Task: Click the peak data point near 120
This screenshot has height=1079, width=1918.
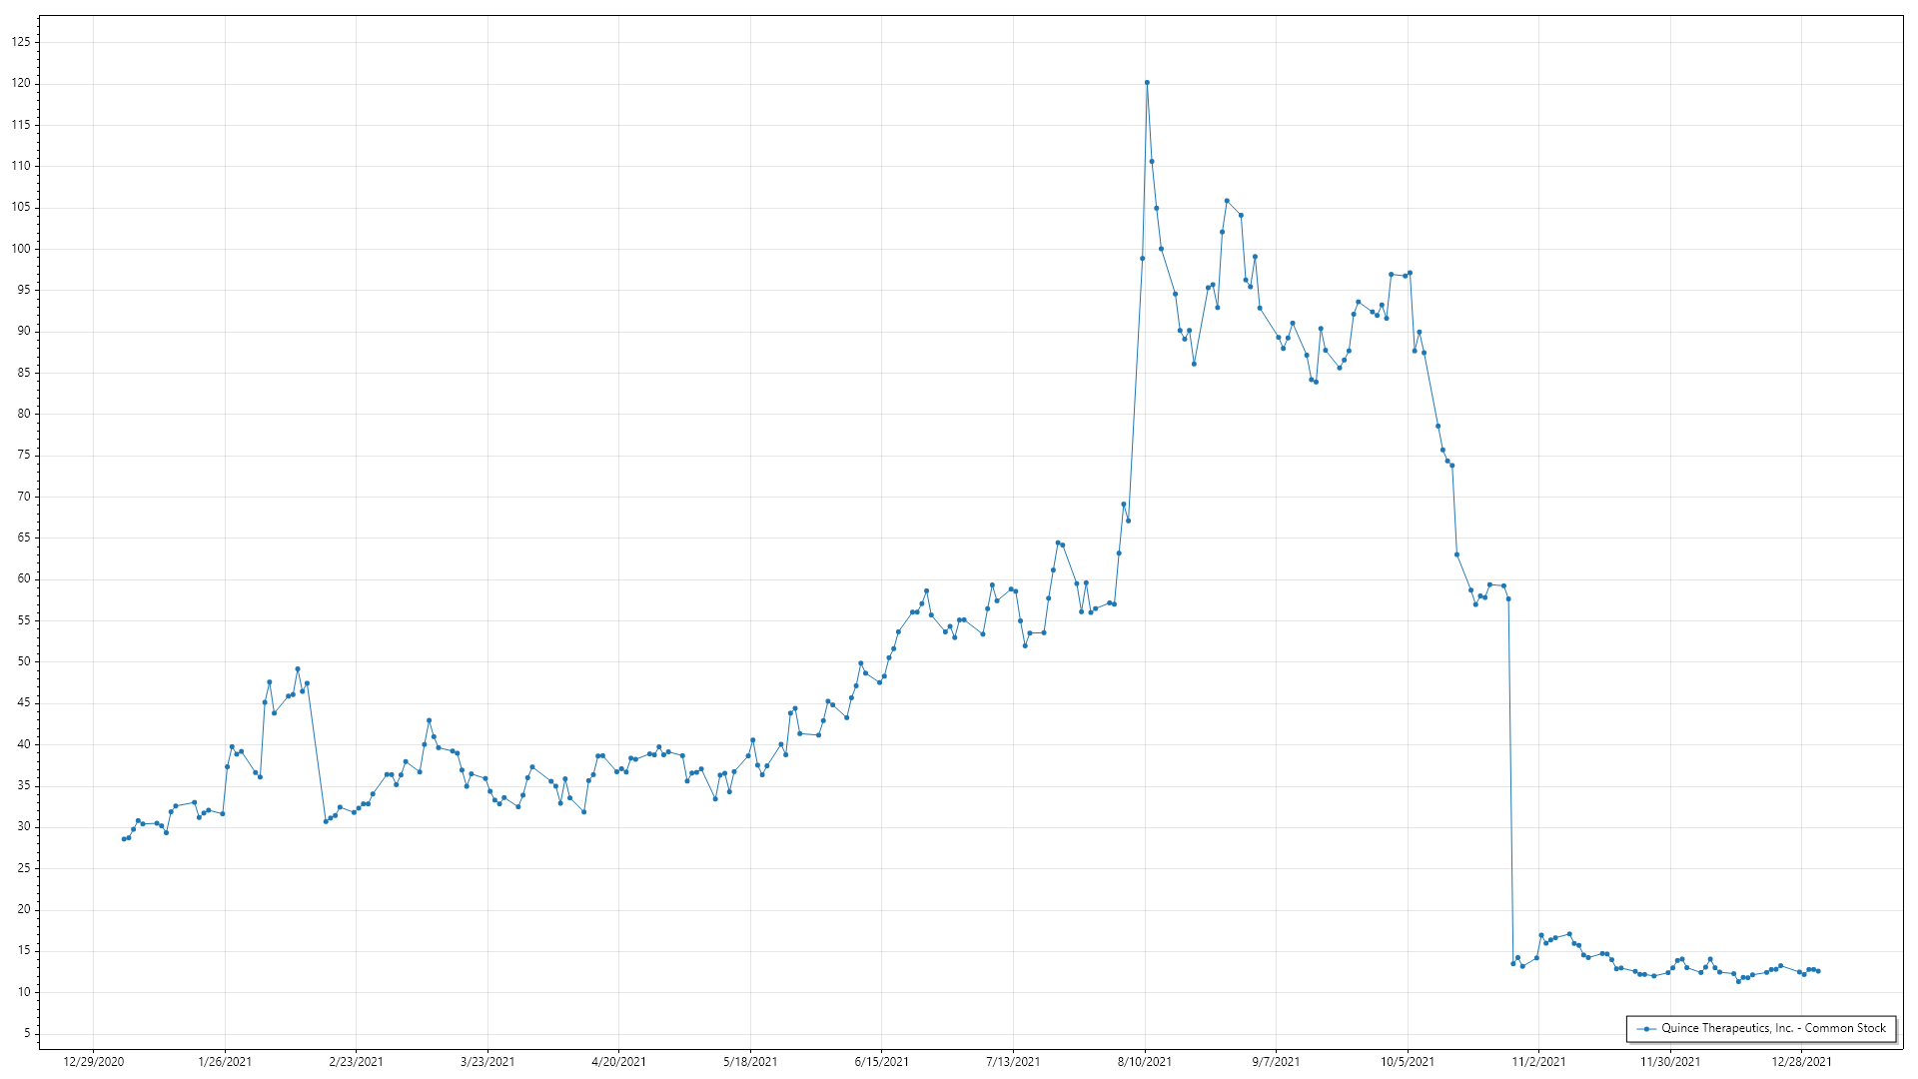Action: (x=1147, y=83)
